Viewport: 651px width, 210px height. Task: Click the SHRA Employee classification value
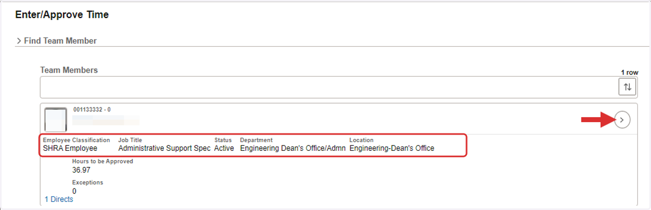coord(70,148)
